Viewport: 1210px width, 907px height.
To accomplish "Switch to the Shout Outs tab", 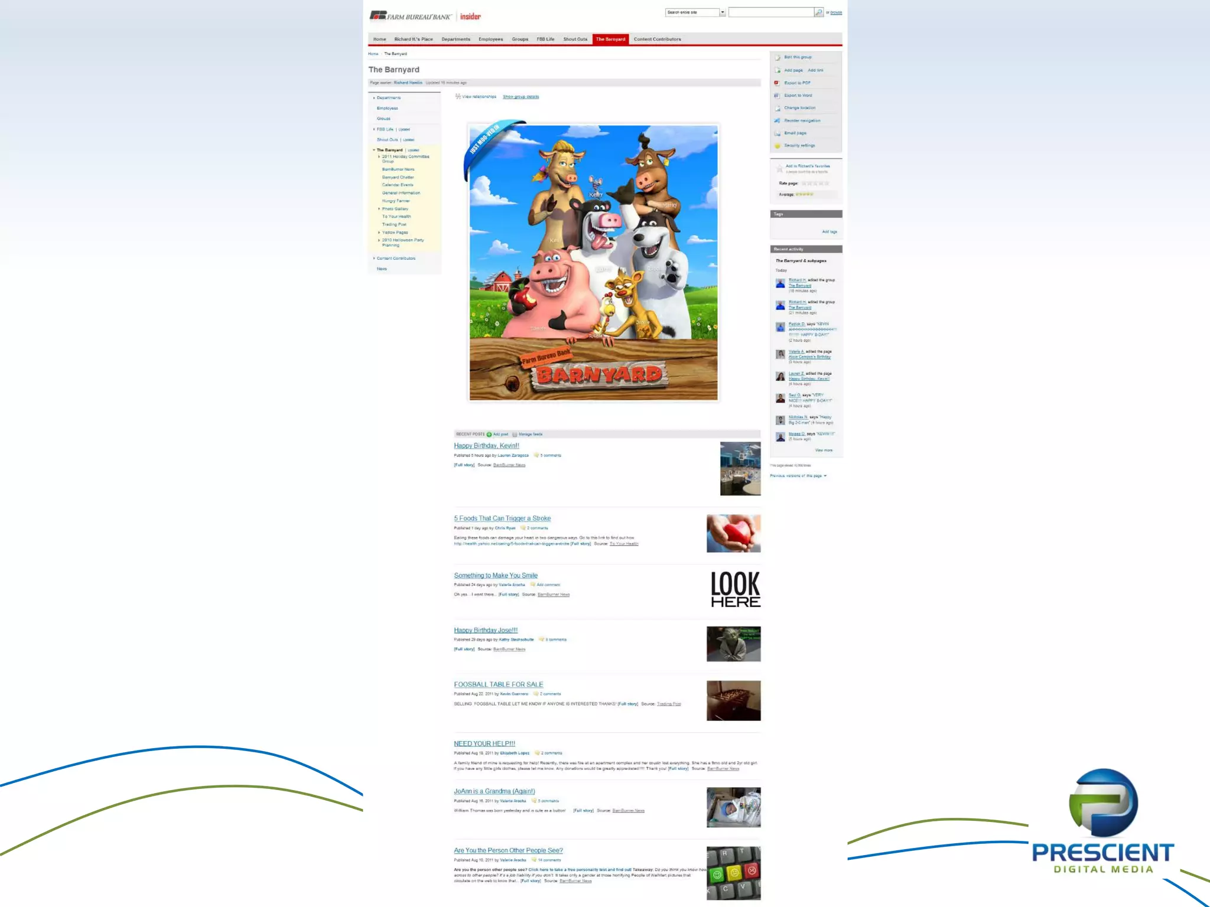I will pos(575,40).
